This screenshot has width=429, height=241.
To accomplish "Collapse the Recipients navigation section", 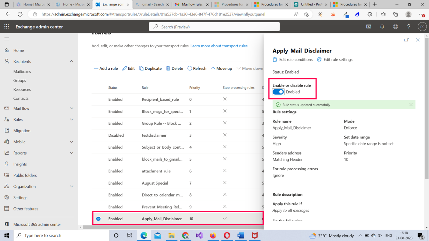I will [71, 61].
